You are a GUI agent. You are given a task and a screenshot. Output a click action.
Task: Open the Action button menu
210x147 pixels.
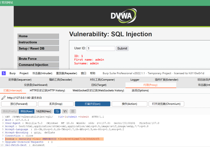129,104
